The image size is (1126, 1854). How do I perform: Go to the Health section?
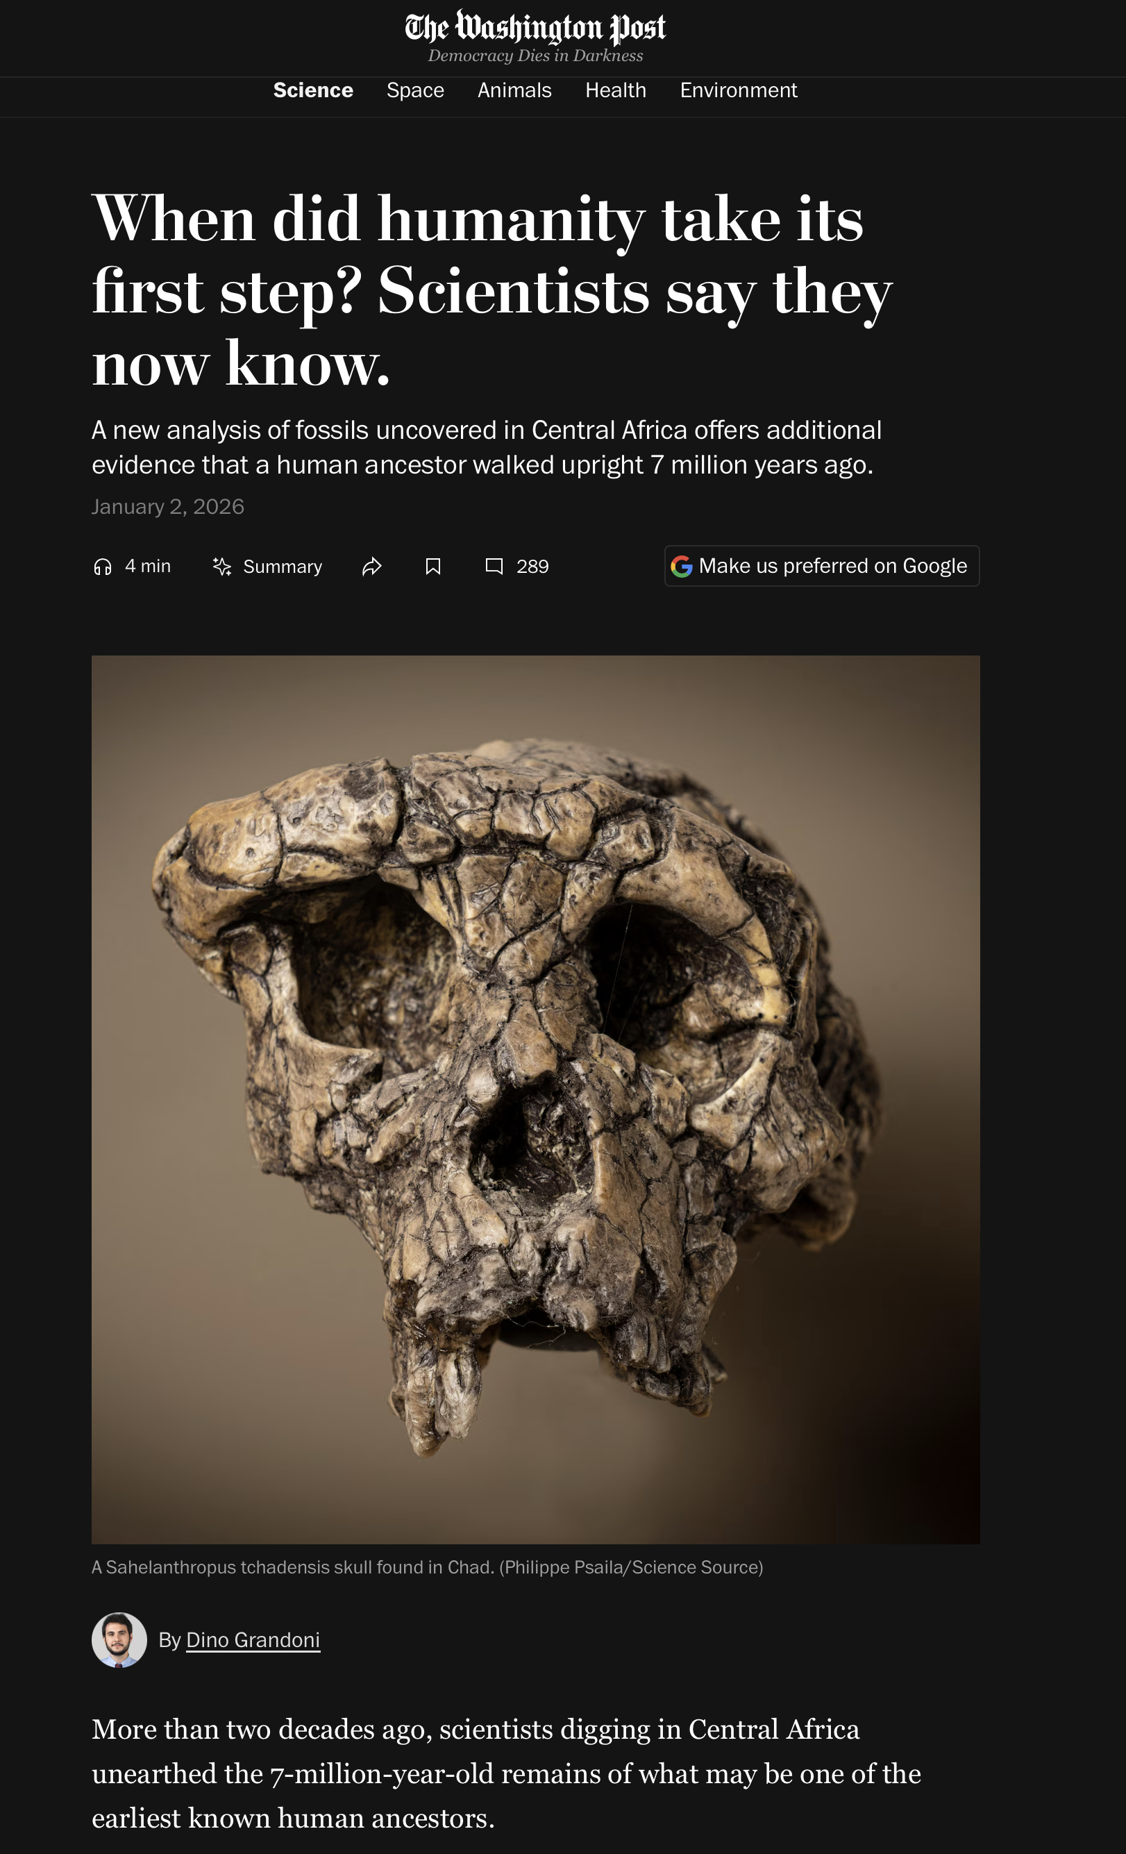pyautogui.click(x=616, y=90)
